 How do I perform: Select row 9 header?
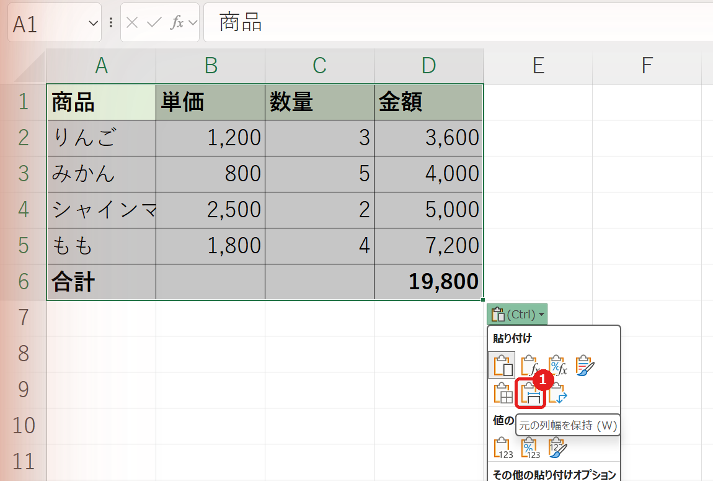[x=24, y=390]
